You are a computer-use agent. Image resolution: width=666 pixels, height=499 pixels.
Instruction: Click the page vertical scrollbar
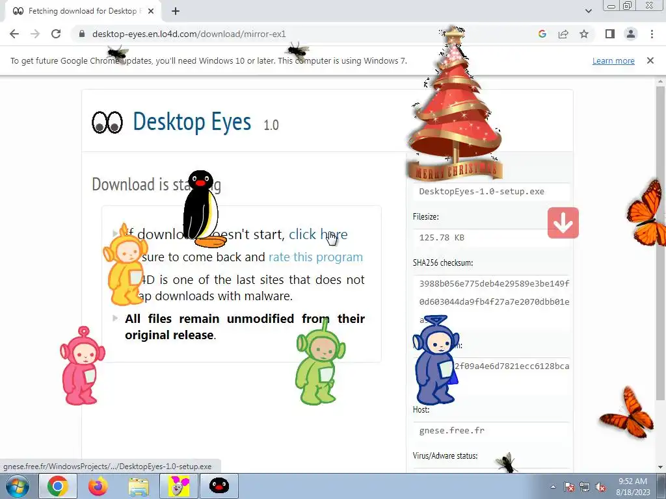click(x=660, y=242)
